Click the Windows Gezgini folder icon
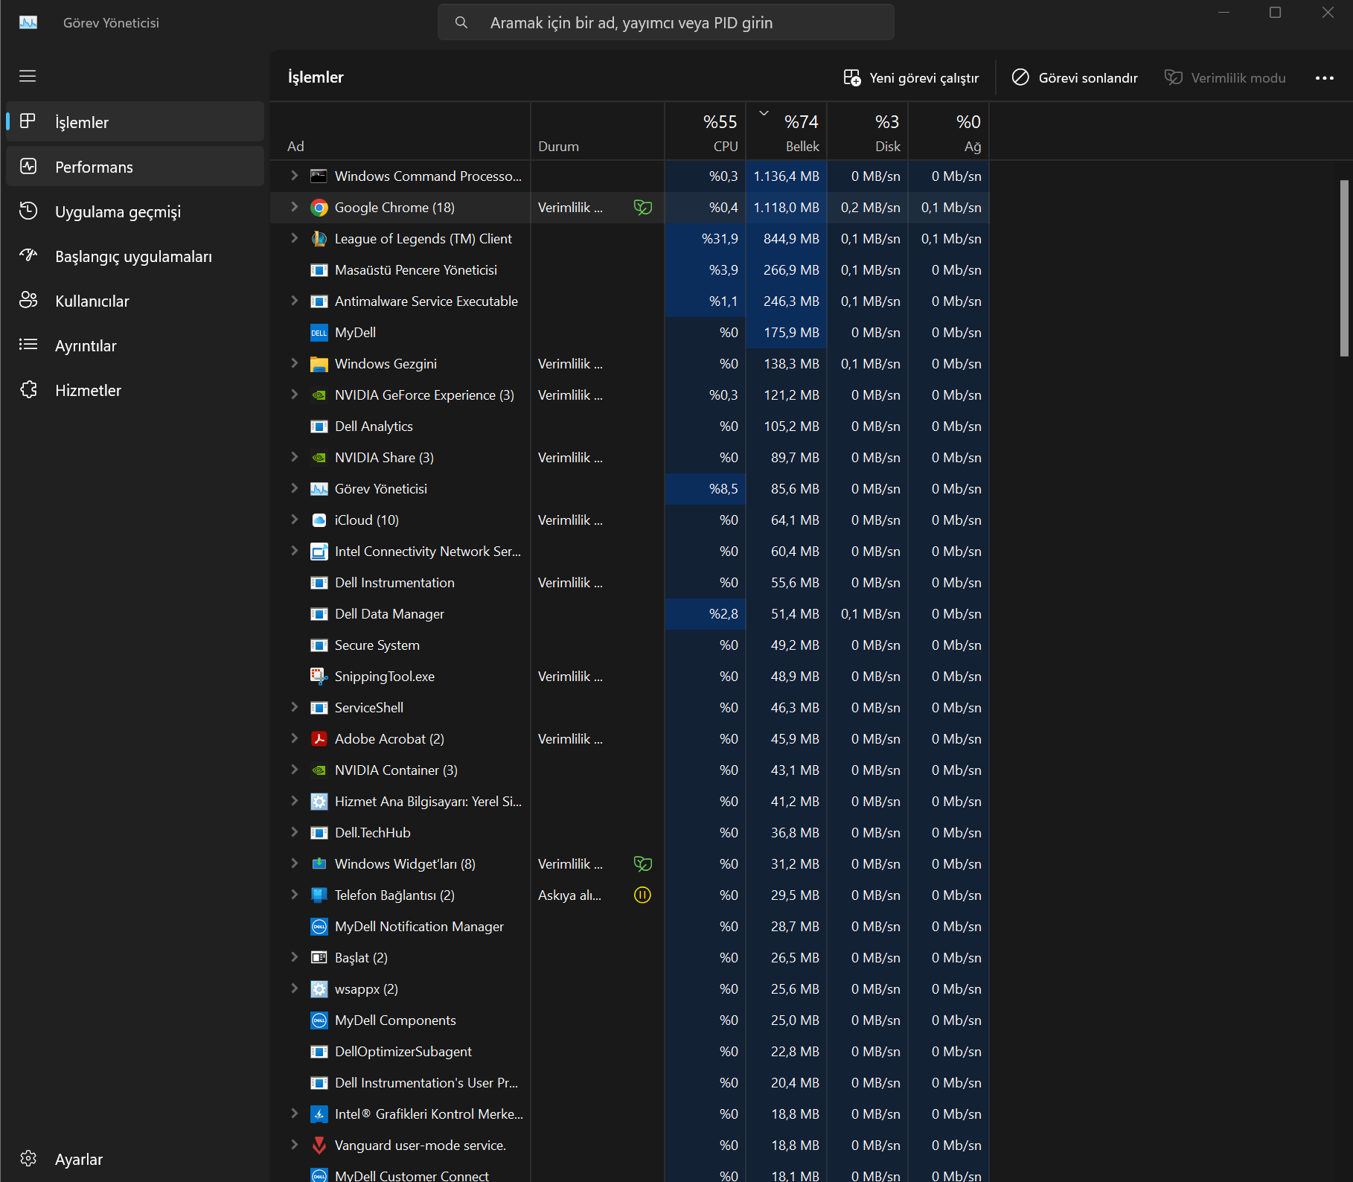Image resolution: width=1353 pixels, height=1182 pixels. click(319, 364)
